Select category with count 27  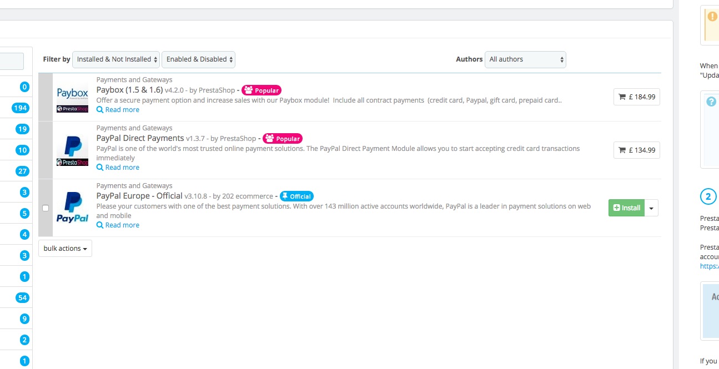22,171
